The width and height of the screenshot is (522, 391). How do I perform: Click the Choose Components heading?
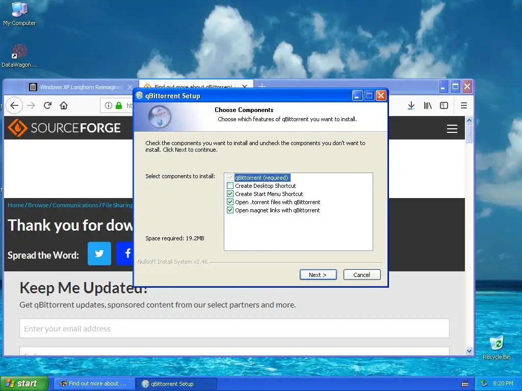(244, 110)
